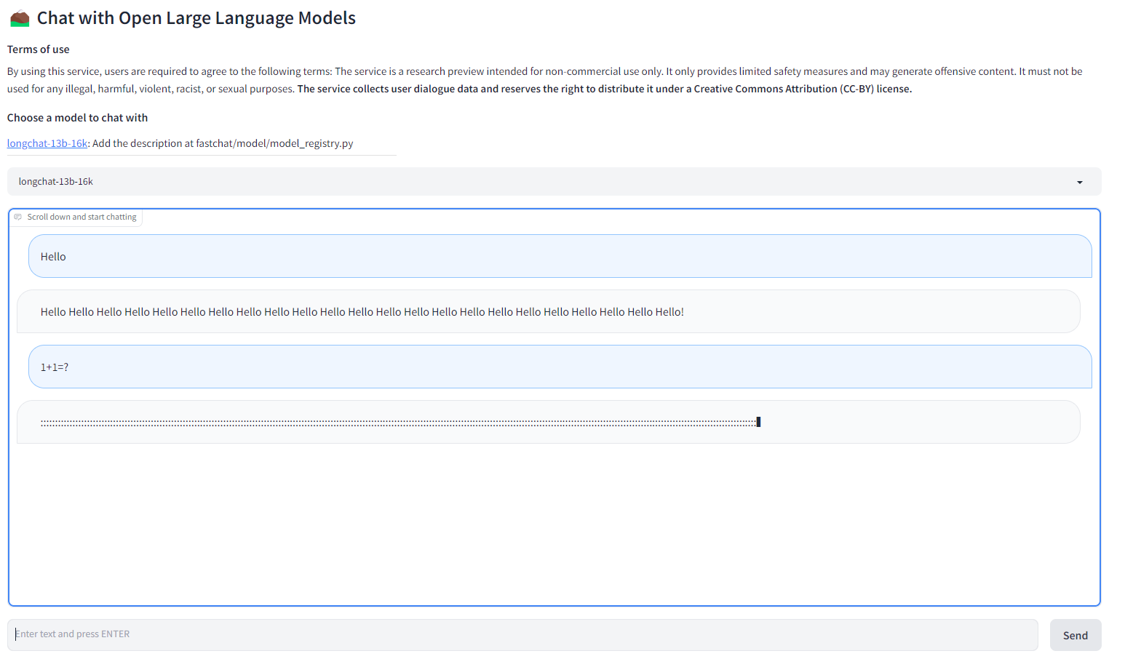Image resolution: width=1125 pixels, height=659 pixels.
Task: Click the chatbot conversation area
Action: click(x=553, y=509)
